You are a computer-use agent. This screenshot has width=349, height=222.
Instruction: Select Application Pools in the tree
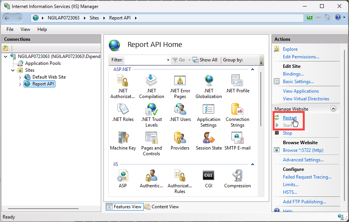43,63
